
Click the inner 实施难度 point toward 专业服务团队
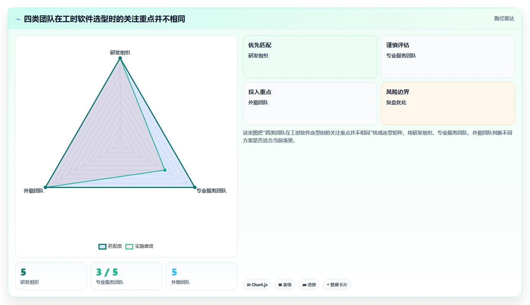pos(165,170)
